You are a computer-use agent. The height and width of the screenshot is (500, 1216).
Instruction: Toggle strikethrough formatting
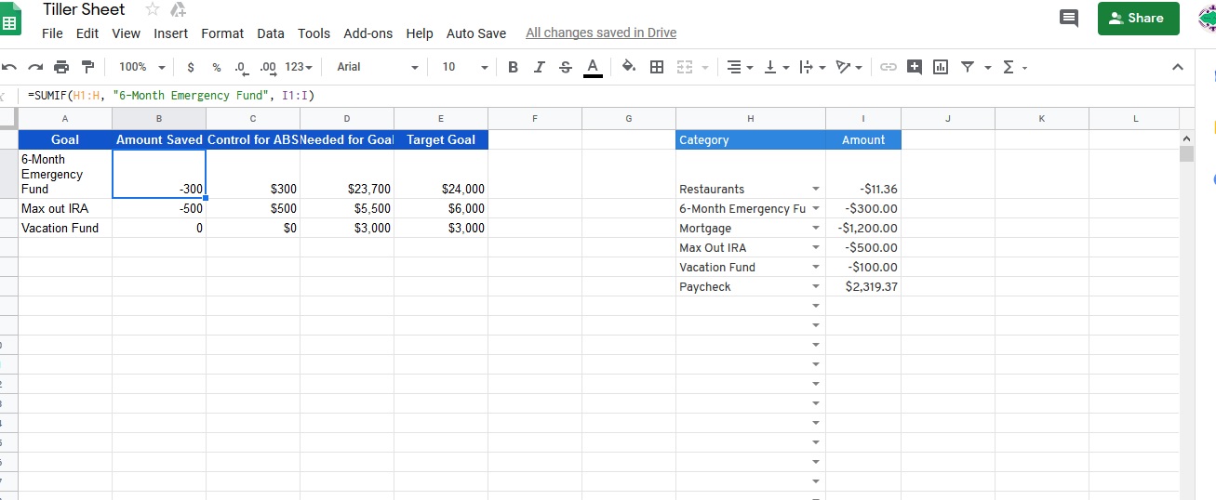point(565,67)
